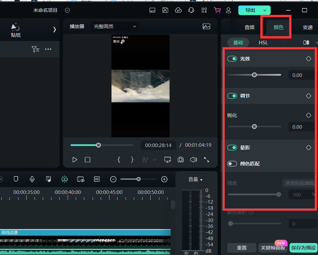The width and height of the screenshot is (318, 255).
Task: Open the 完整画质 quality dropdown
Action: [115, 27]
